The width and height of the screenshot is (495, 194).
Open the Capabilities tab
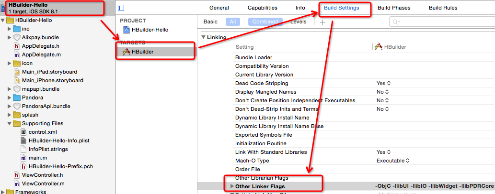tap(262, 8)
